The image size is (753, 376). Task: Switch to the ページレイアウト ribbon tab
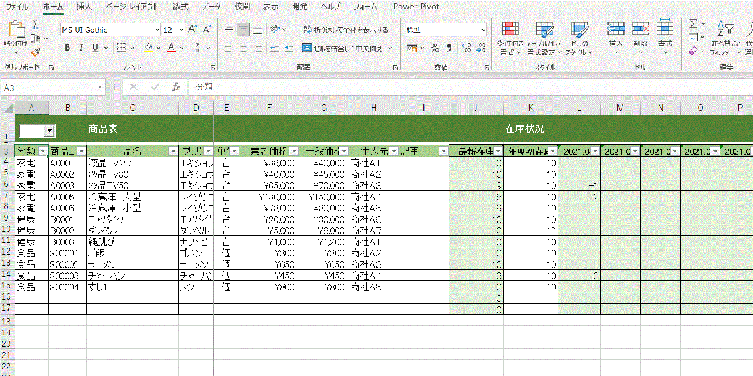[132, 7]
